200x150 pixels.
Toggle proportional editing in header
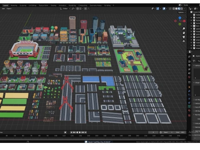[85, 9]
